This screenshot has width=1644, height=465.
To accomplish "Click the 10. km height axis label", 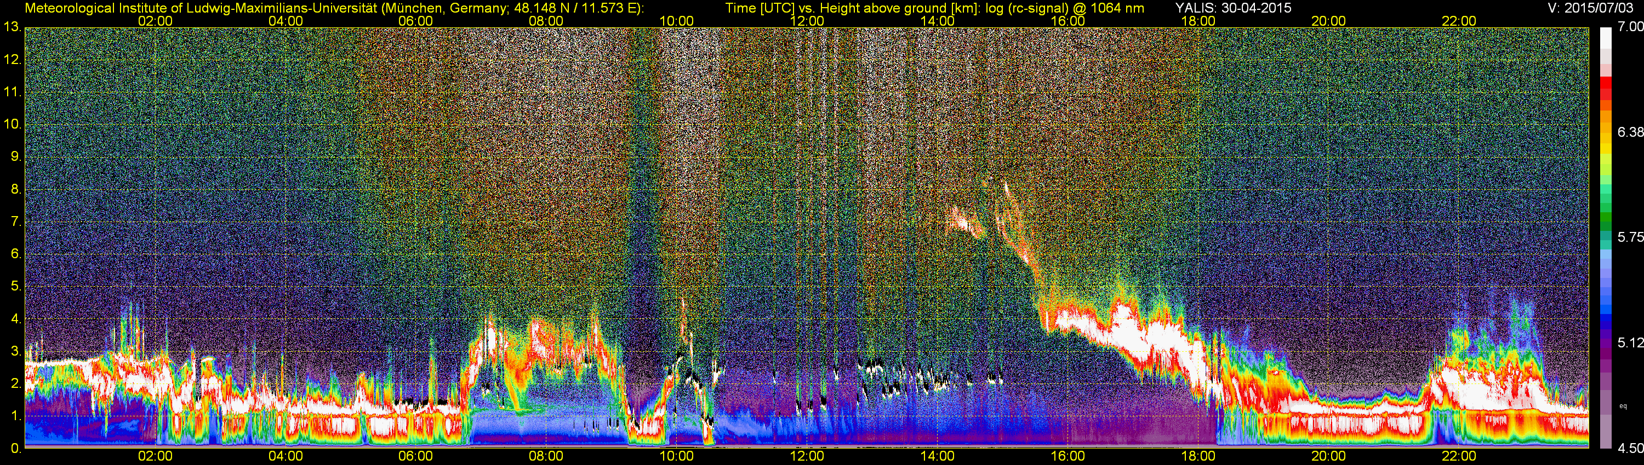I will pyautogui.click(x=13, y=124).
